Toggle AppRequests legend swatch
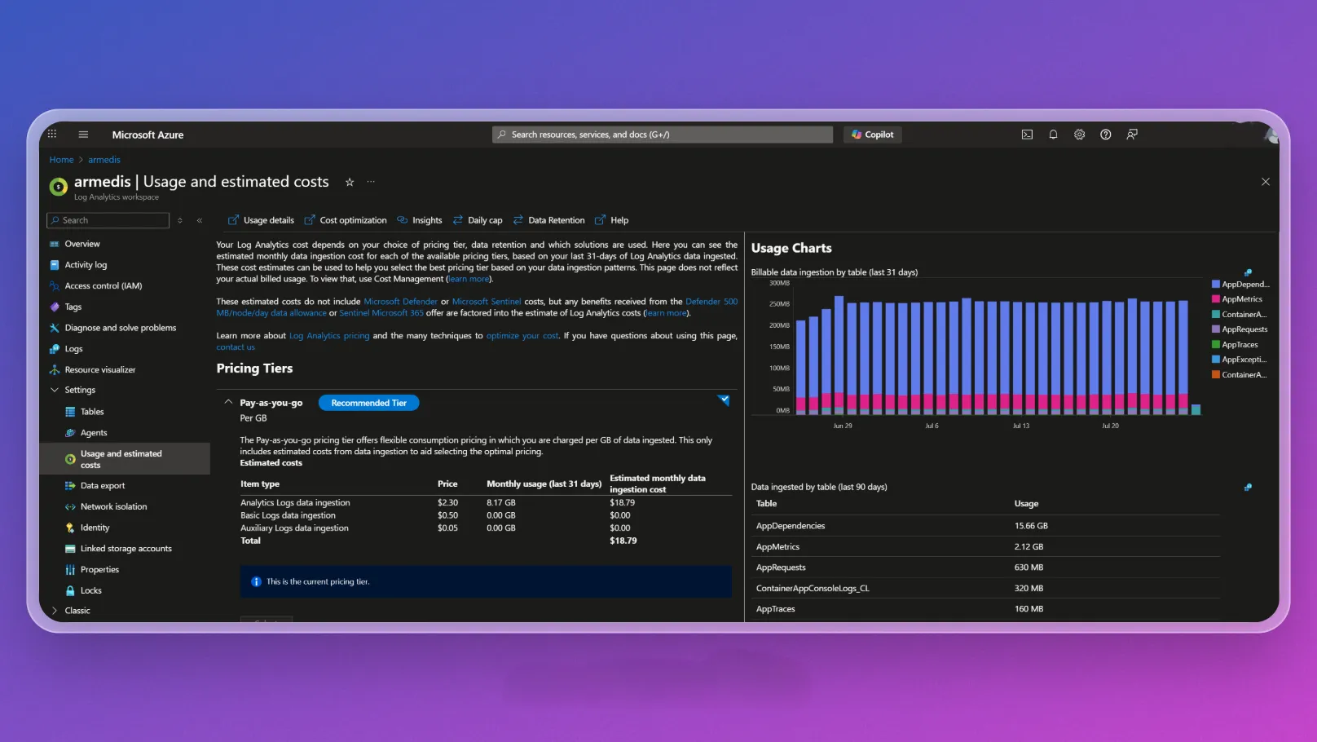 tap(1216, 329)
